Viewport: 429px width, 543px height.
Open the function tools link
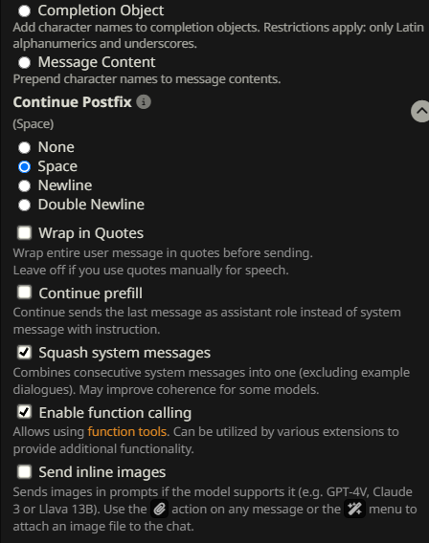tap(127, 432)
